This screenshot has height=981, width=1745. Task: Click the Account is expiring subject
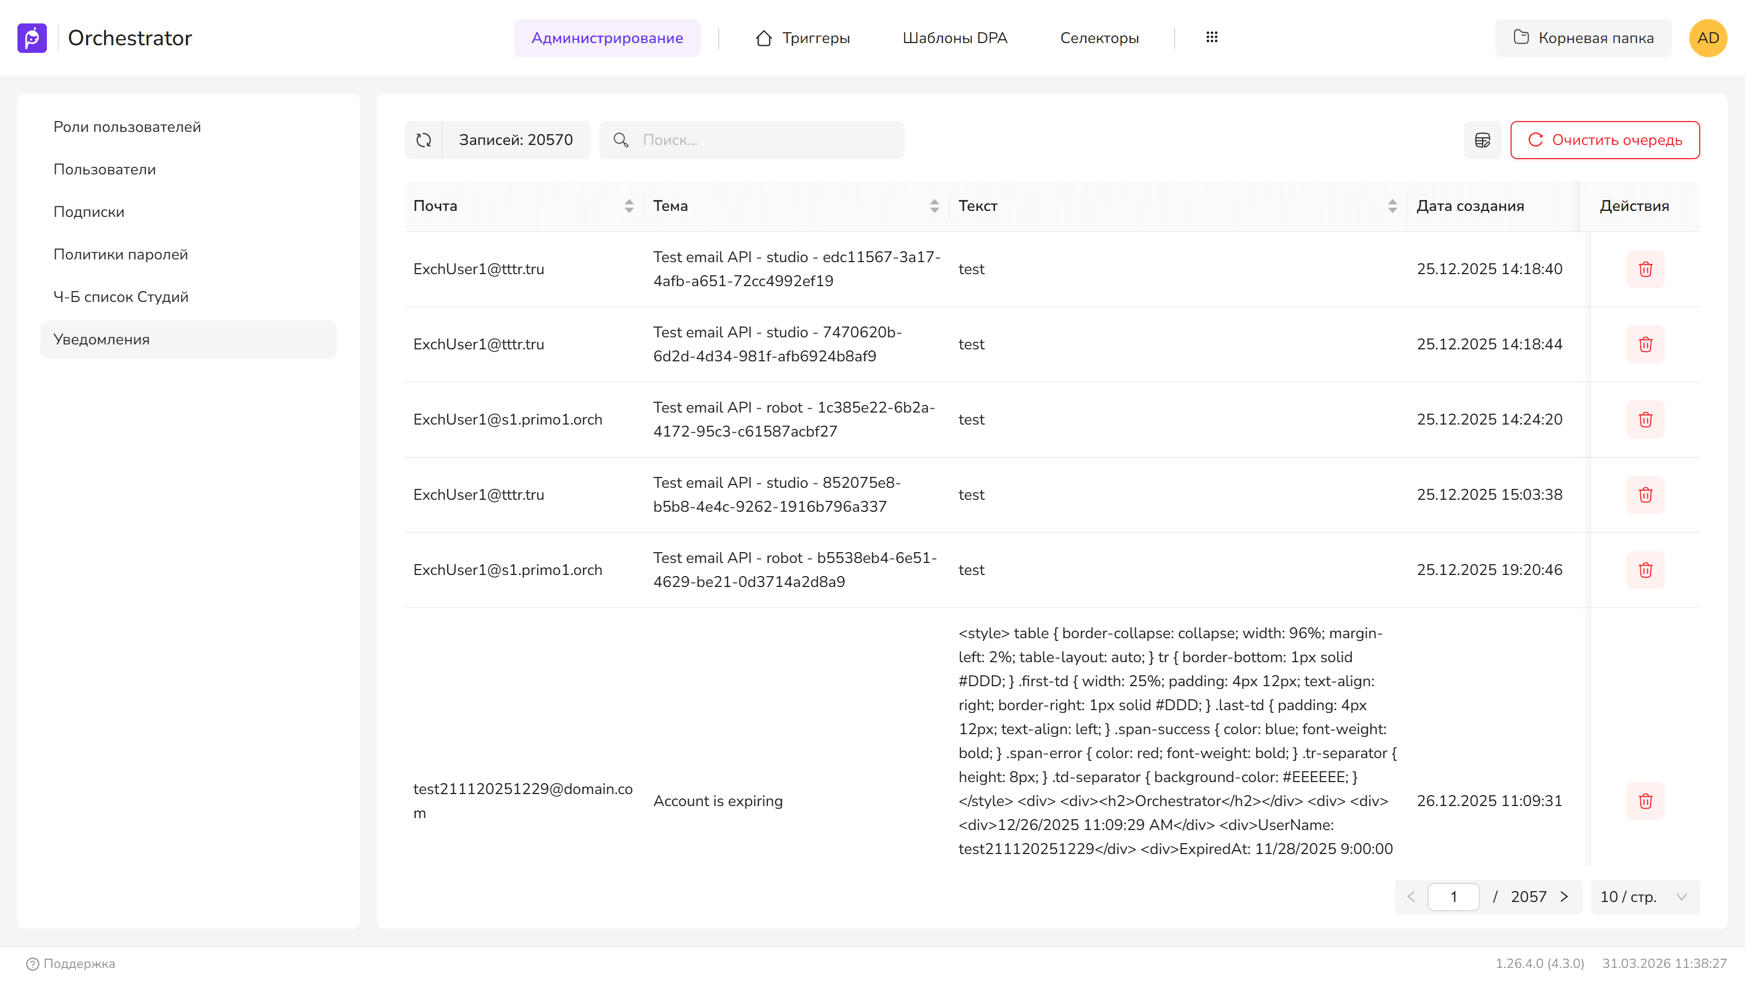coord(718,802)
